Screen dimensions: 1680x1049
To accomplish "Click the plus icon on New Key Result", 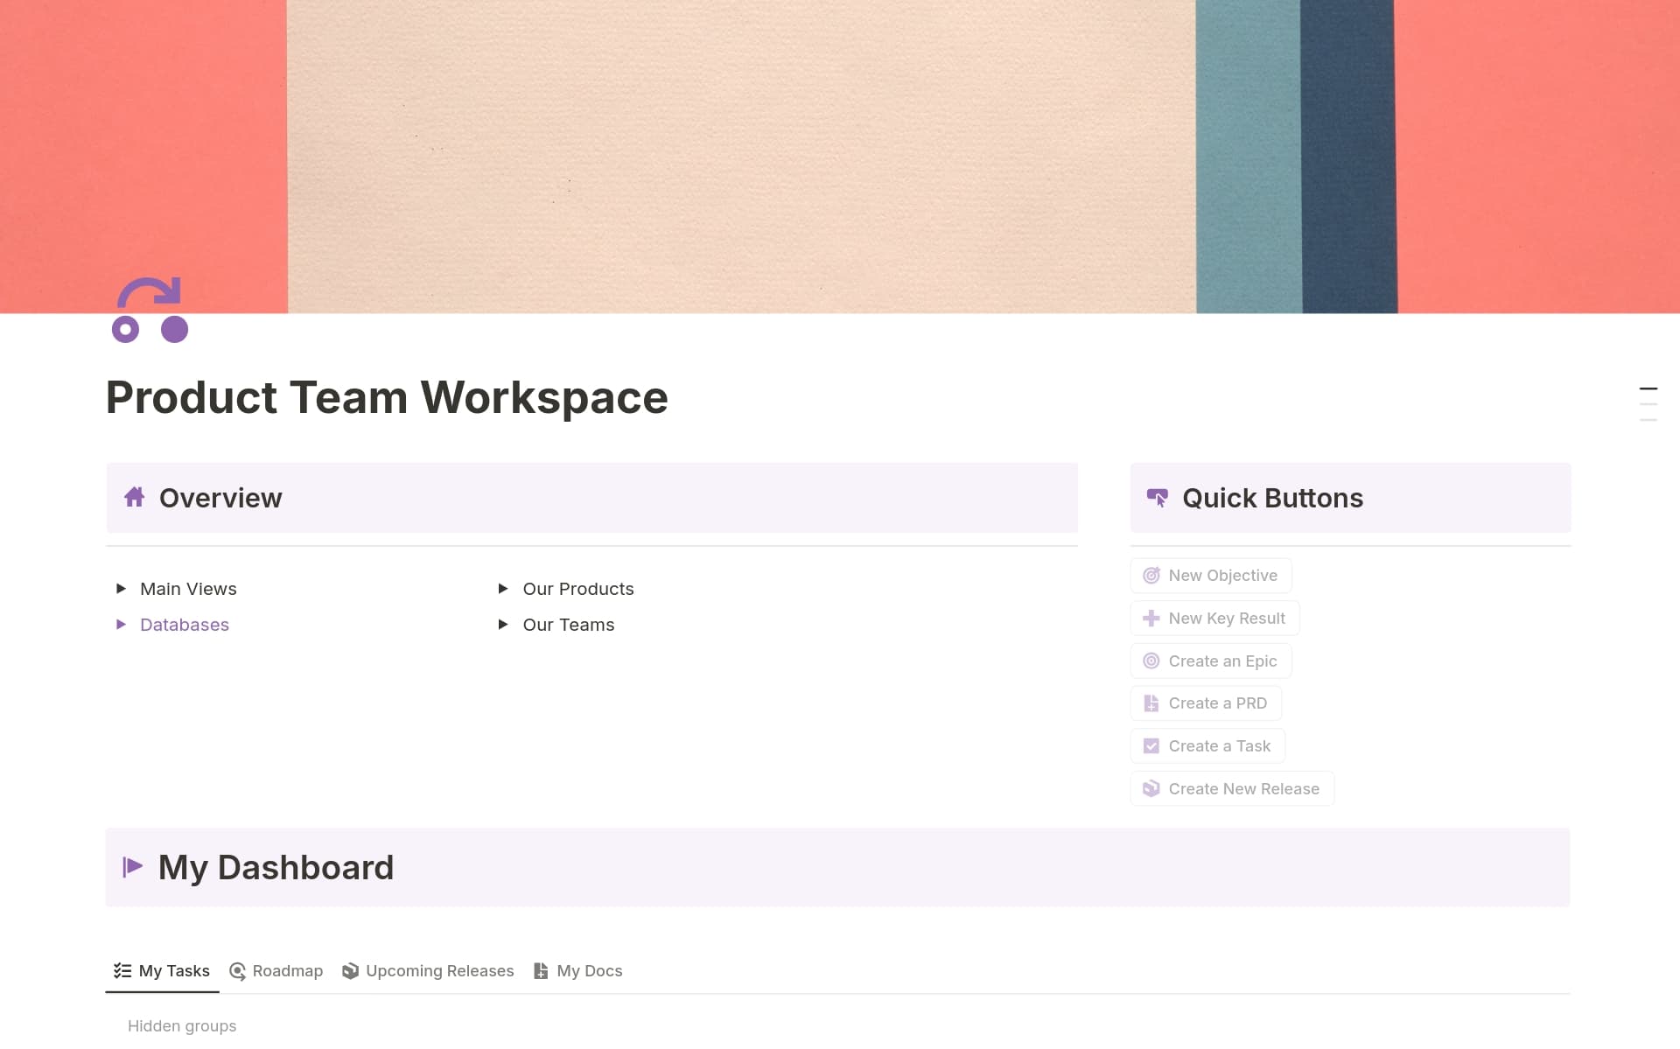I will tap(1151, 618).
